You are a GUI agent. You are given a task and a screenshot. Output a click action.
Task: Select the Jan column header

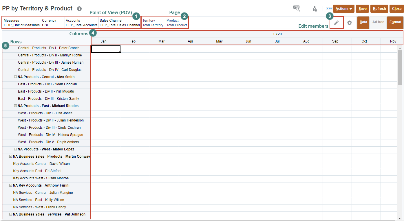click(x=103, y=41)
